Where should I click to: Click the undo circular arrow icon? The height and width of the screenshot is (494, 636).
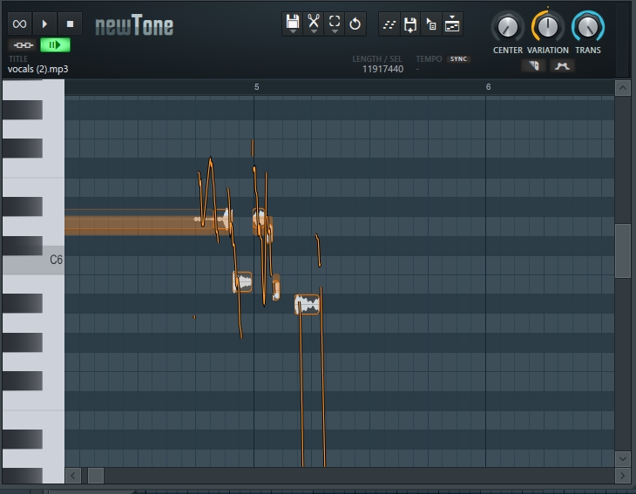click(x=355, y=24)
